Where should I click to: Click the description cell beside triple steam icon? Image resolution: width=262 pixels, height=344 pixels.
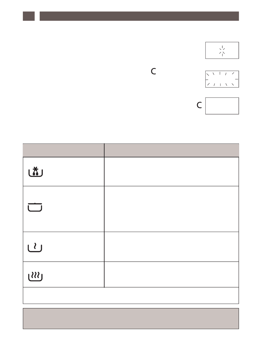(172, 275)
